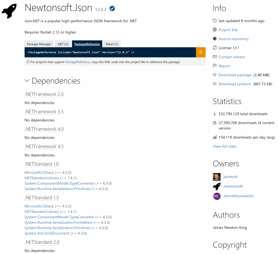Click jamesnk owner avatar photo

tap(217, 177)
